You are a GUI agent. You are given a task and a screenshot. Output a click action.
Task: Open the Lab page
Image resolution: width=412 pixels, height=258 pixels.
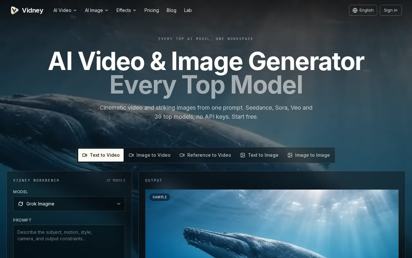188,10
